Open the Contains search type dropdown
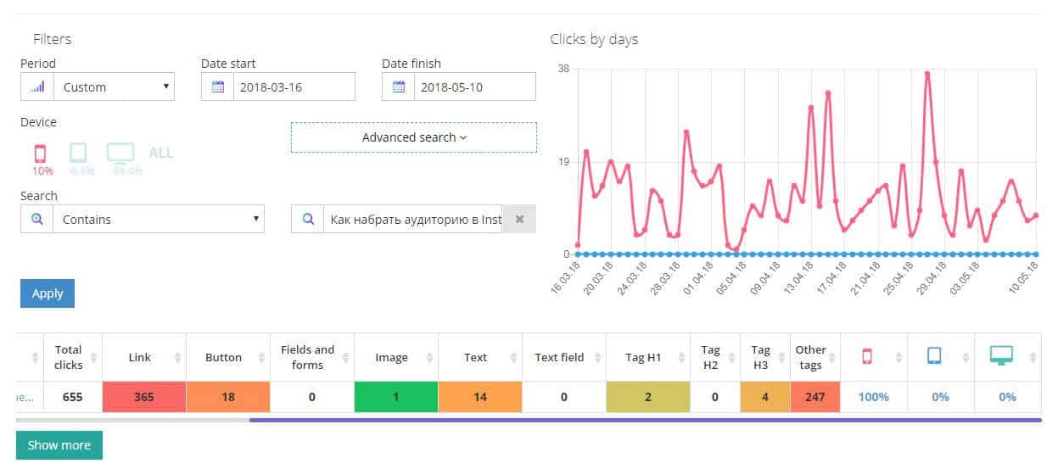Viewport: 1058px width, 469px height. coord(159,219)
